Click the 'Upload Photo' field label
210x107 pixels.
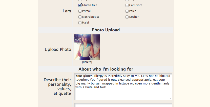(58, 49)
